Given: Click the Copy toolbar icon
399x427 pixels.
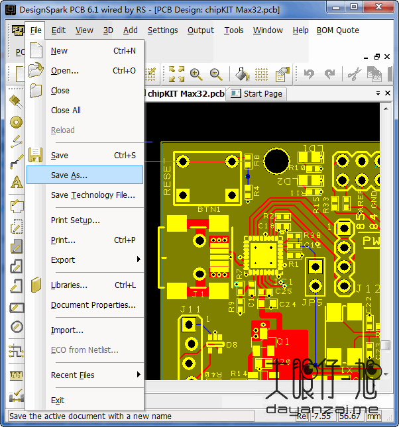Looking at the screenshot, I should click(374, 74).
